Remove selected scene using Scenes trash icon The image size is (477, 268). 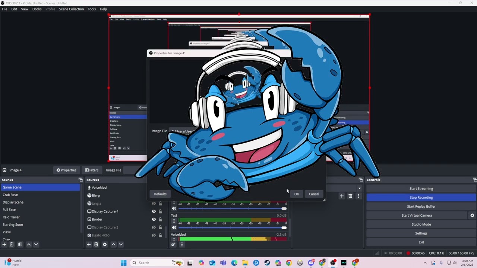12,245
